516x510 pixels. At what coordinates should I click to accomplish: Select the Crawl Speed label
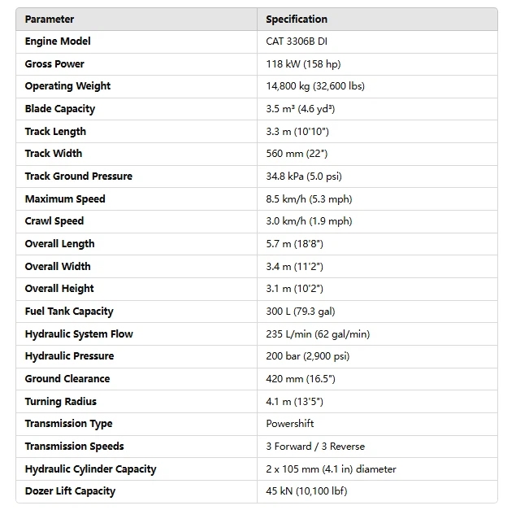click(54, 221)
